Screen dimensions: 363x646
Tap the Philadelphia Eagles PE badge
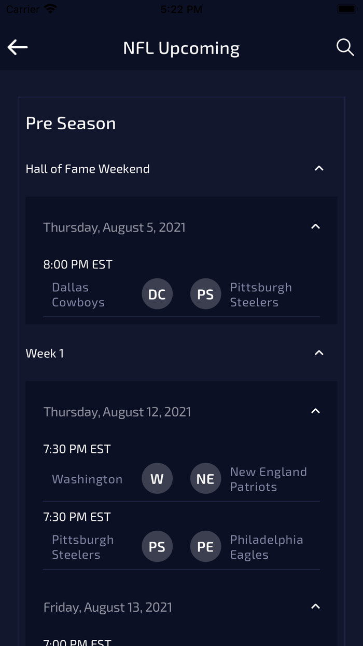pos(205,546)
